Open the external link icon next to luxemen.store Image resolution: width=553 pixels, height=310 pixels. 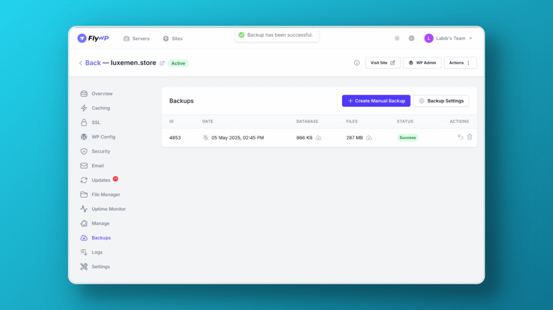point(161,63)
